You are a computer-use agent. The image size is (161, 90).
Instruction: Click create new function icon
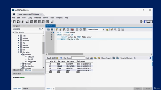point(43,21)
